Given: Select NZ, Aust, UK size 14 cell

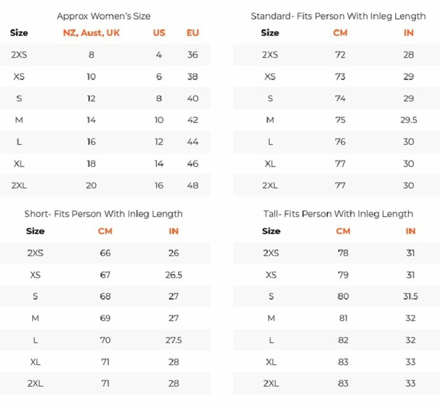Looking at the screenshot, I should 91,120.
